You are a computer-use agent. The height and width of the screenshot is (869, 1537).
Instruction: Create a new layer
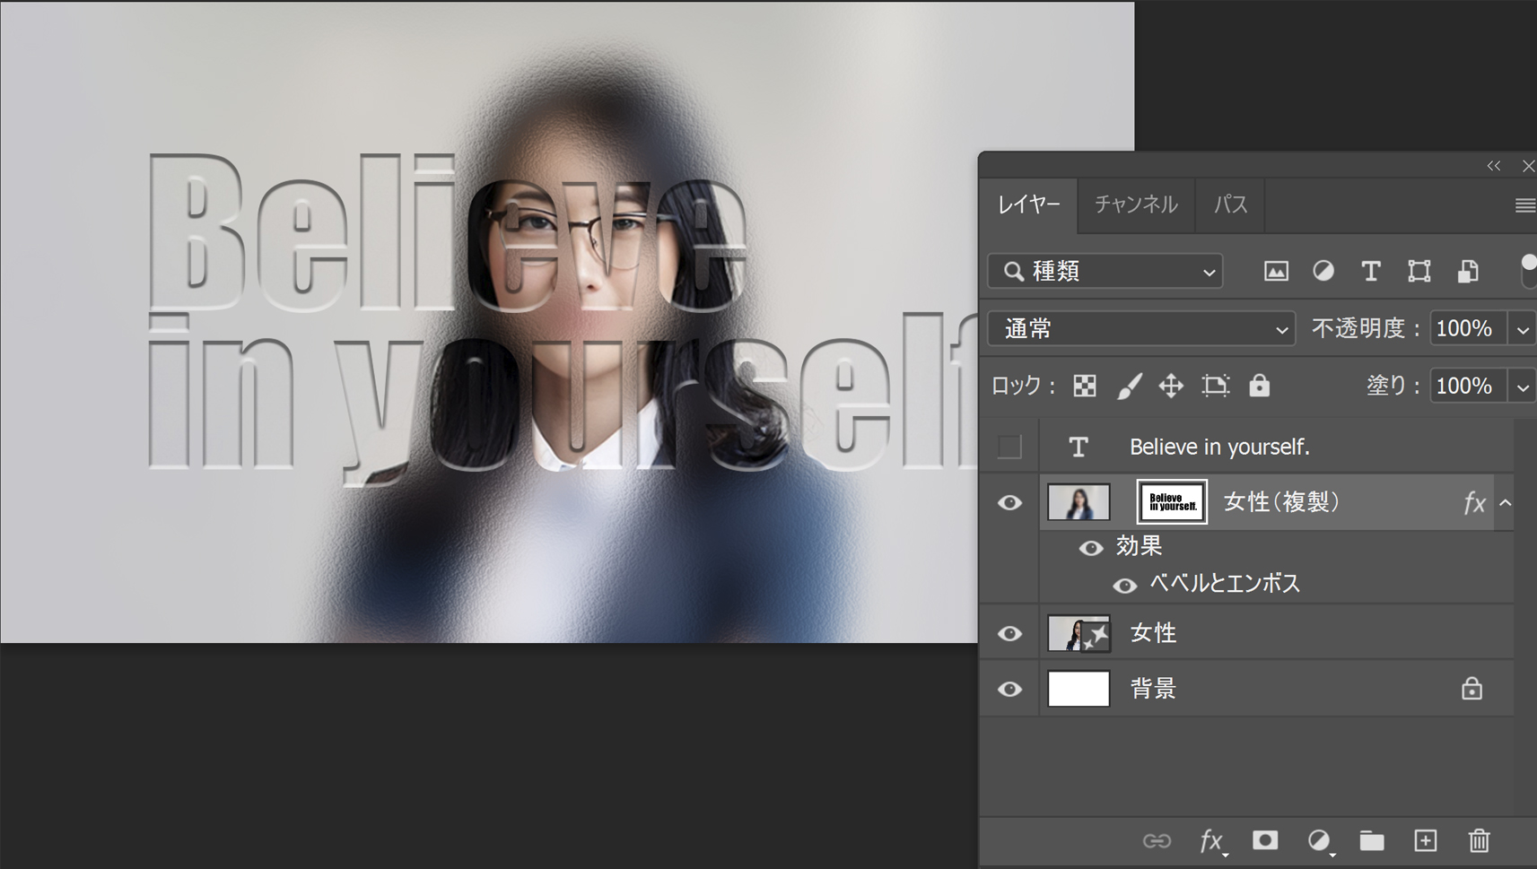click(1425, 840)
